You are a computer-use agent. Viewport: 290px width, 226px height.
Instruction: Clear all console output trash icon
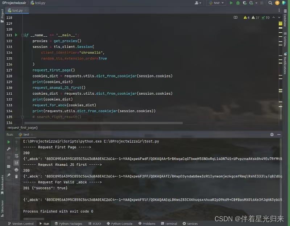pyautogui.click(x=16, y=177)
